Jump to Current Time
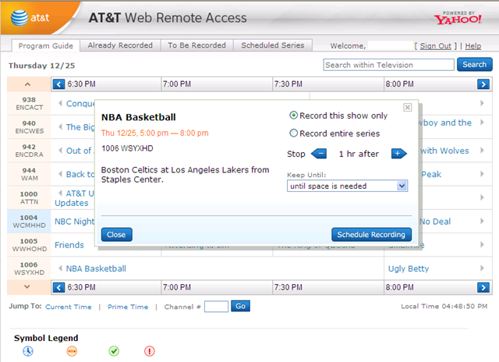This screenshot has width=499, height=362. click(x=69, y=307)
